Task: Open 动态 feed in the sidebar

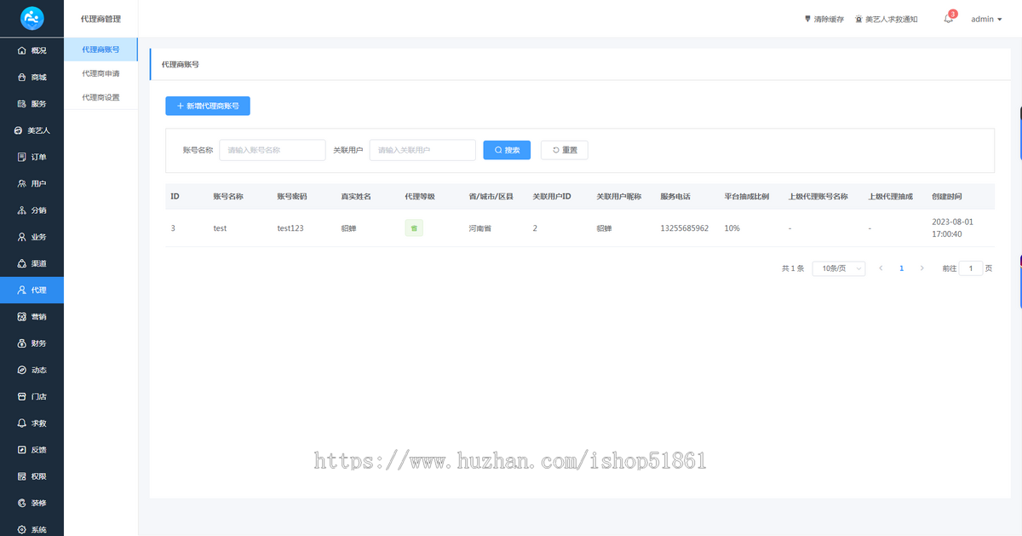Action: click(32, 370)
